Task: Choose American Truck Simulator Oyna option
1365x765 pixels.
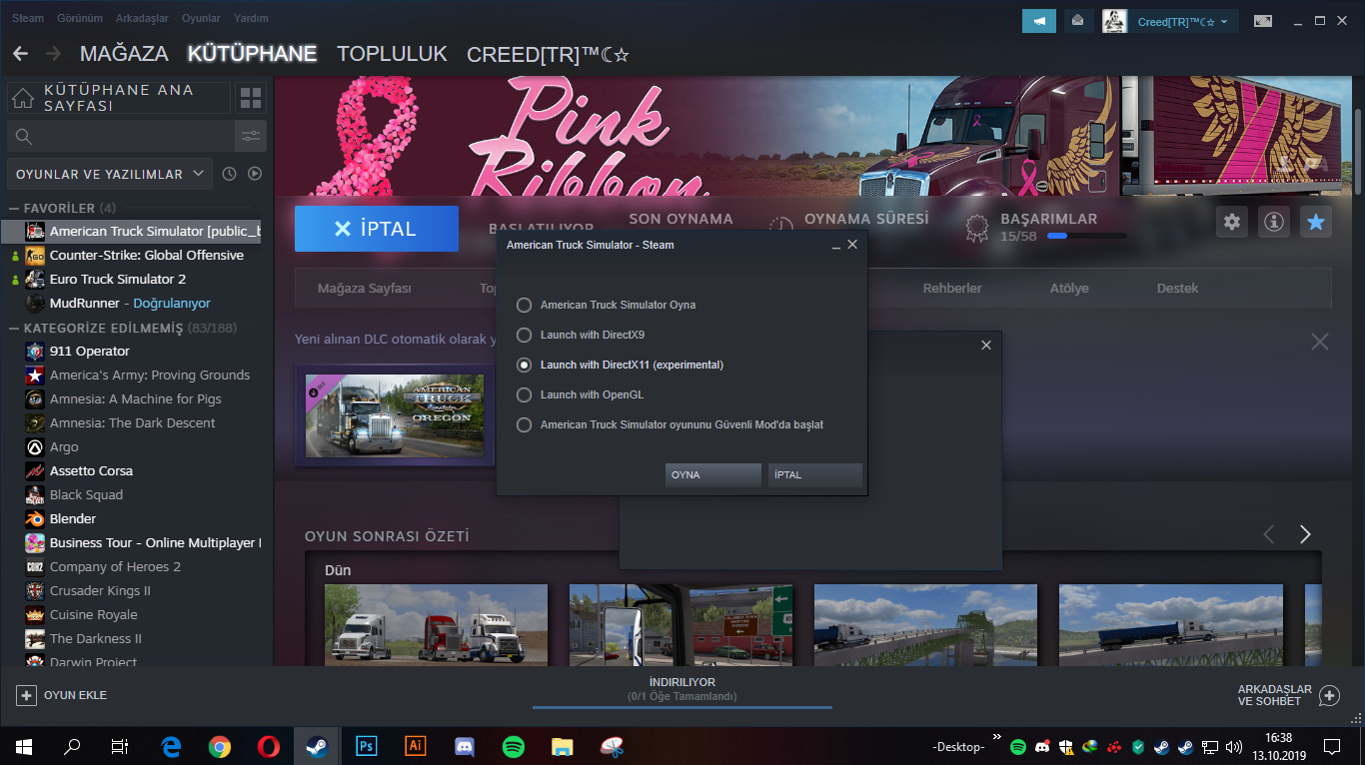Action: click(524, 305)
